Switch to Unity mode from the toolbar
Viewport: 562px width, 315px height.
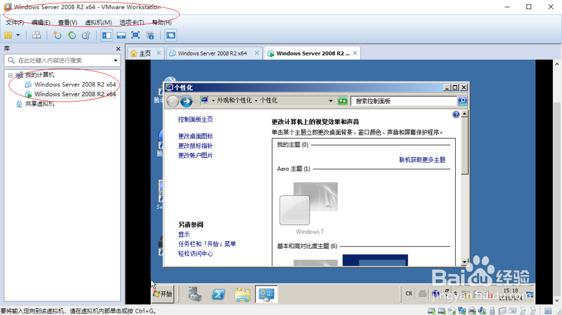pyautogui.click(x=150, y=35)
